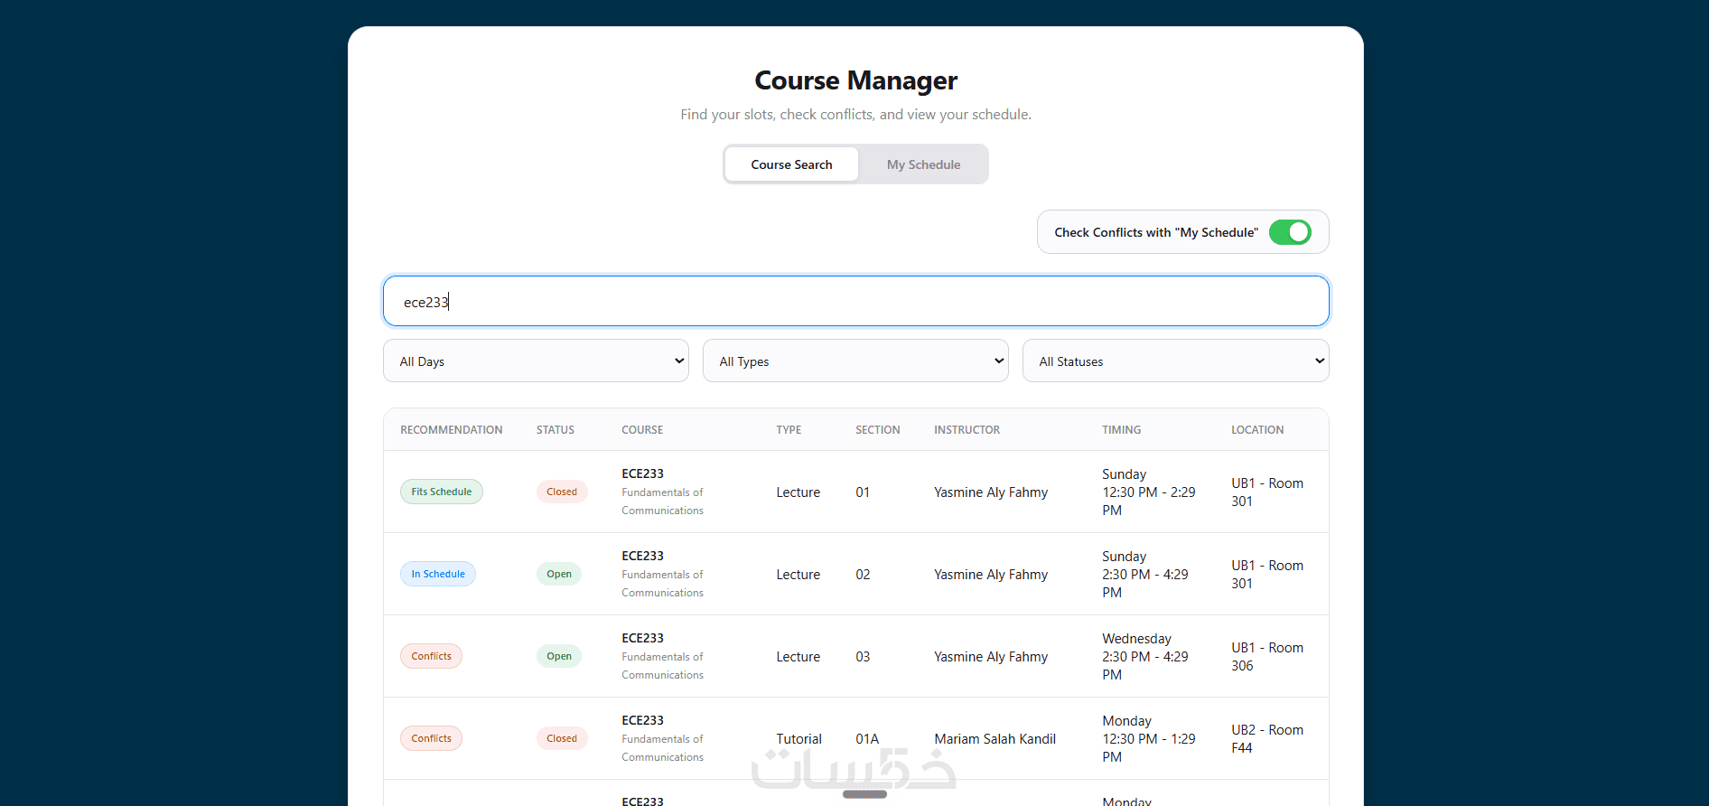
Task: Click the SECTION column header
Action: (878, 430)
